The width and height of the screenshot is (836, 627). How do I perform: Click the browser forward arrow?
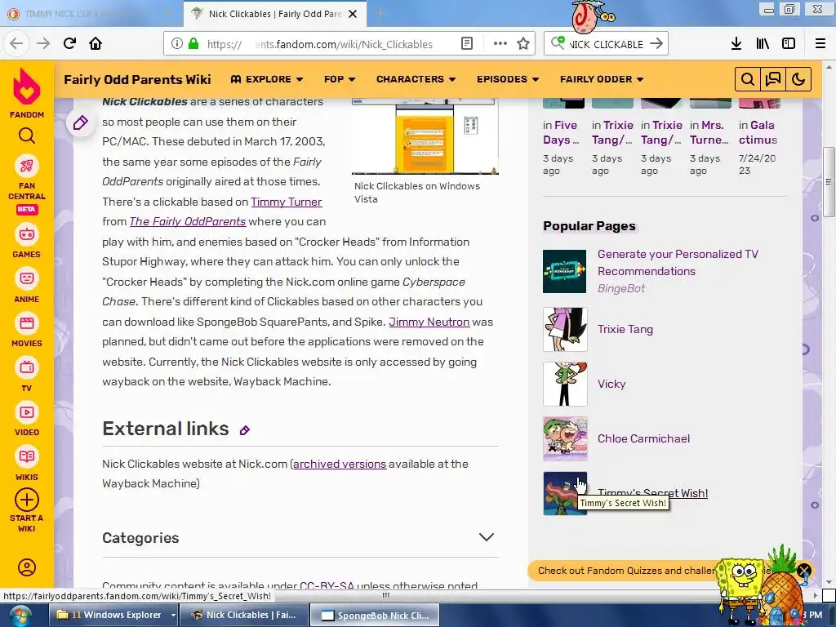click(43, 44)
